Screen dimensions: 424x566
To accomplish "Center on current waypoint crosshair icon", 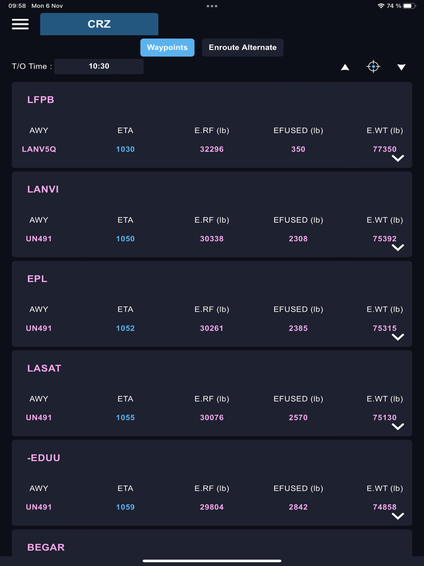I will [x=373, y=67].
